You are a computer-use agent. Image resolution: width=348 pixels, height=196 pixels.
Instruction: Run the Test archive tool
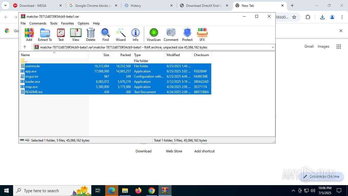[61, 35]
